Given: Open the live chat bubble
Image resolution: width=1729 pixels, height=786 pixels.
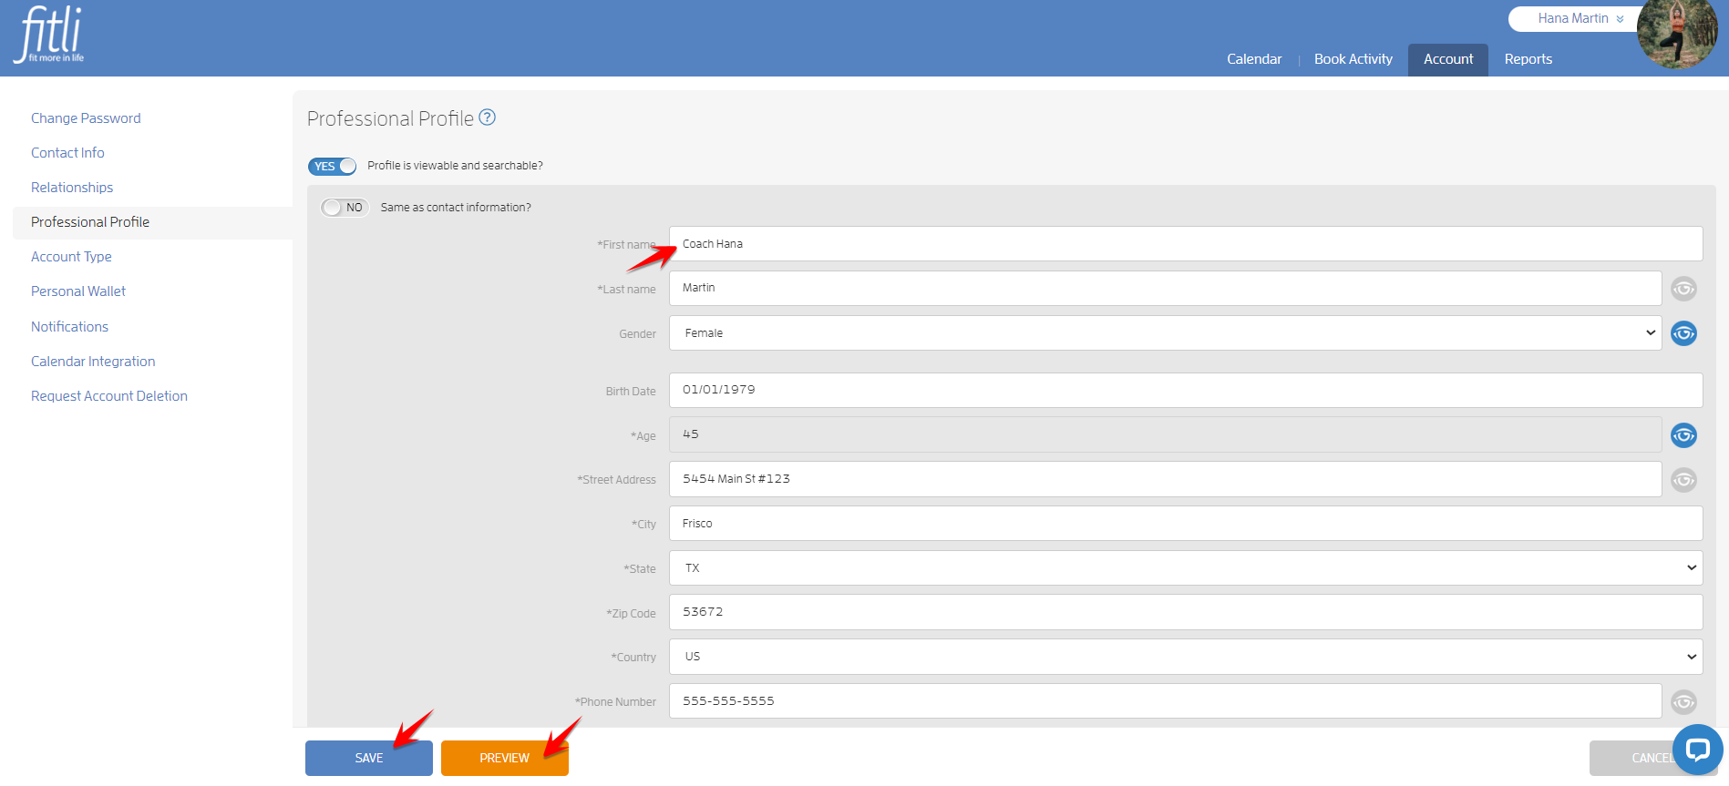Looking at the screenshot, I should [x=1697, y=750].
